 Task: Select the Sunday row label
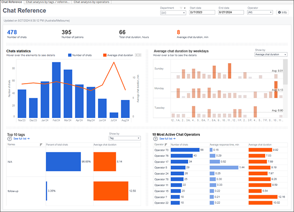(x=159, y=69)
